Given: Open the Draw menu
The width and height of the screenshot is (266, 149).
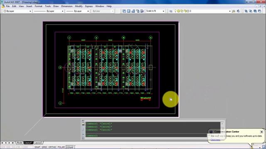Looking at the screenshot, I should coord(56,6).
